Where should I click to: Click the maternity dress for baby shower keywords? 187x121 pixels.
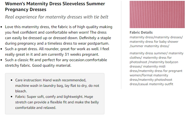click(154, 42)
